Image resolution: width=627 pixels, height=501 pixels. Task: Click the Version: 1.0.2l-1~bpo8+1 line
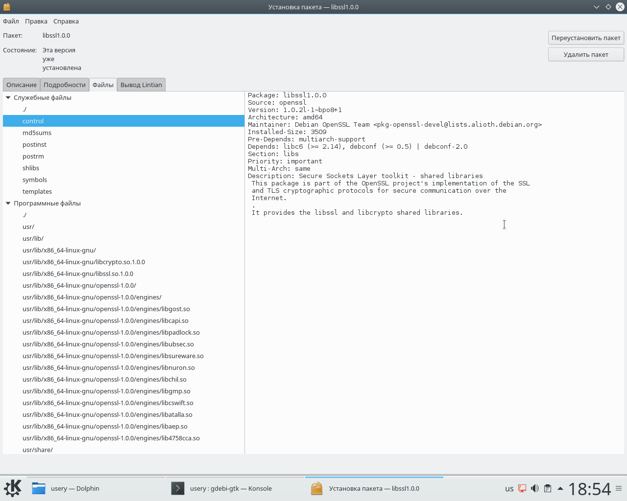(x=295, y=110)
